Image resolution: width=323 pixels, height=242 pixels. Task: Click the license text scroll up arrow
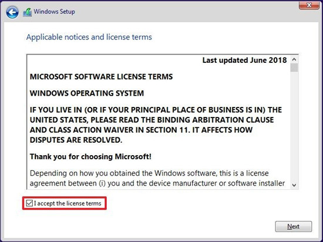[294, 60]
